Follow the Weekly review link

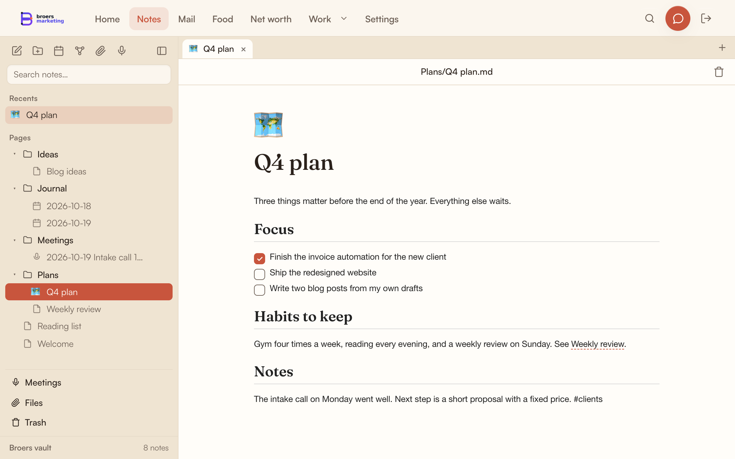click(x=598, y=344)
